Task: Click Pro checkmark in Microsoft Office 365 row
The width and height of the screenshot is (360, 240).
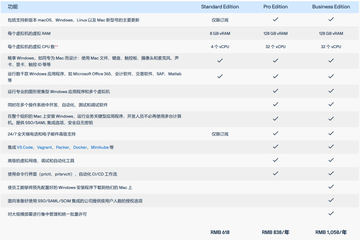Action: point(276,76)
